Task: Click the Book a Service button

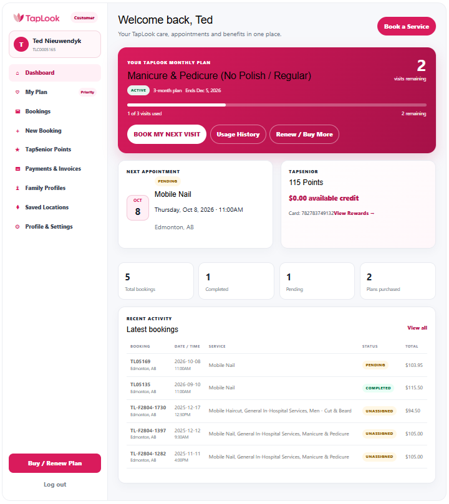Action: [x=406, y=26]
